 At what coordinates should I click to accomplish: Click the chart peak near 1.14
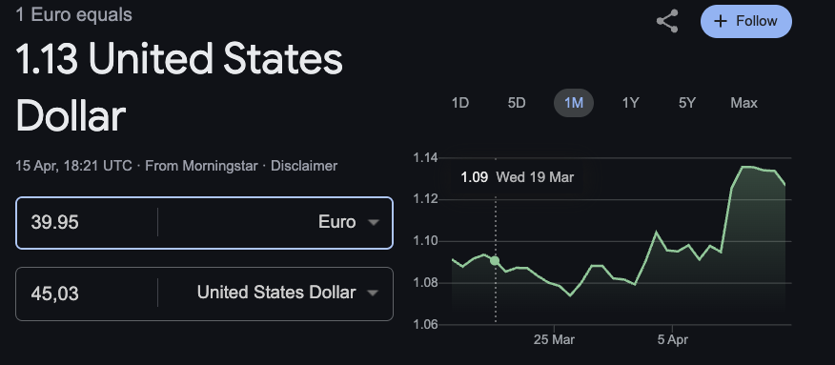pos(745,167)
